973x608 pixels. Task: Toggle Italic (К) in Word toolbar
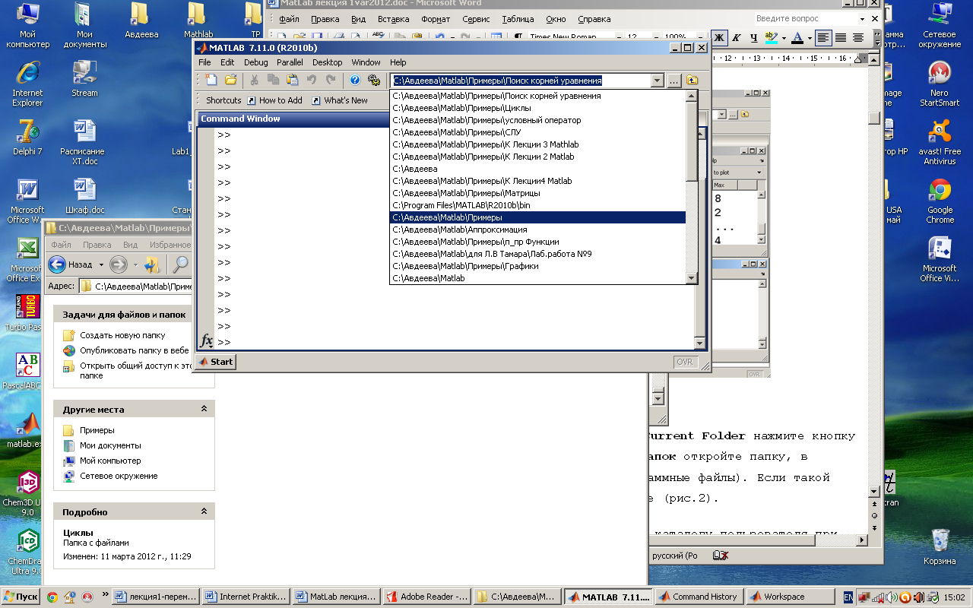tap(736, 37)
